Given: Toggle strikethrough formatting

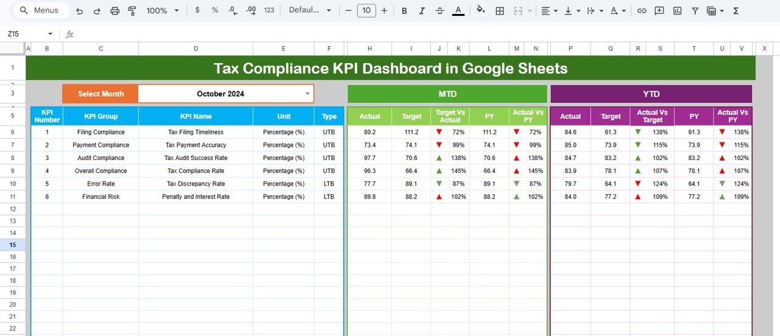Looking at the screenshot, I should click(439, 10).
